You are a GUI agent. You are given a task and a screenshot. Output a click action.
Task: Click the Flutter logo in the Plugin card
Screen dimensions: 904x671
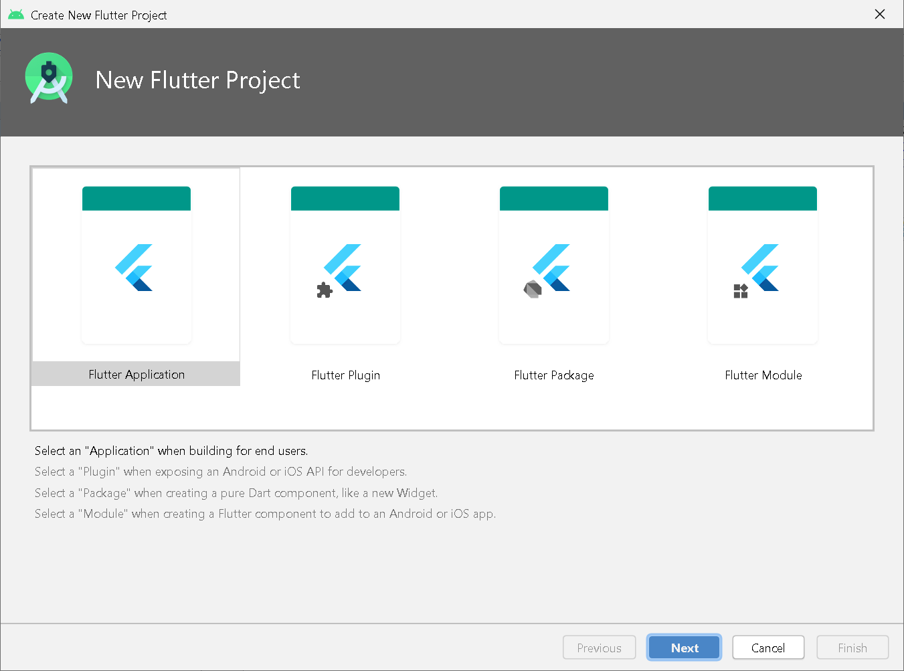[x=345, y=268]
